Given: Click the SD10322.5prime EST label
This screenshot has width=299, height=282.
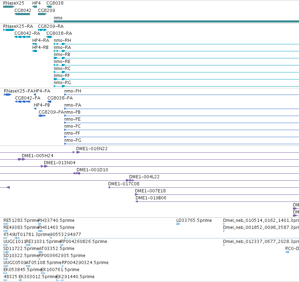Looking at the screenshot, I should click(x=21, y=256).
